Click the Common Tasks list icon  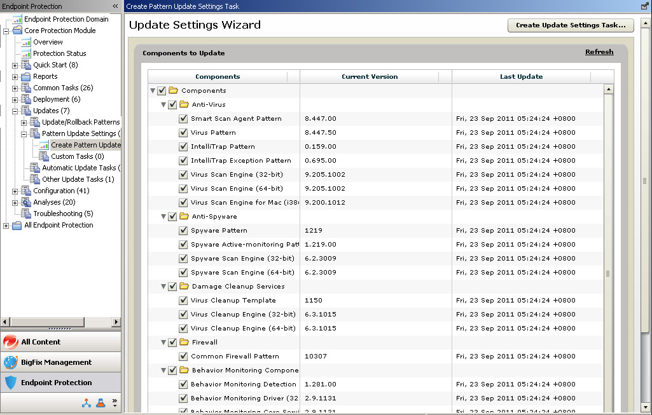(x=26, y=88)
